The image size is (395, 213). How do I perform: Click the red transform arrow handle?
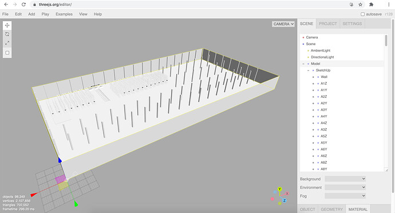tap(34, 195)
